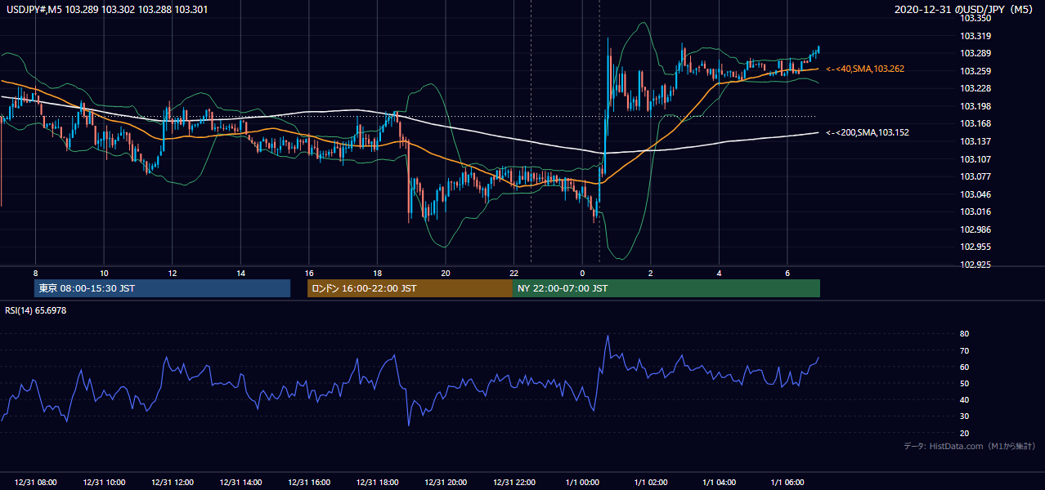Click price axis label 103.228

pos(975,89)
